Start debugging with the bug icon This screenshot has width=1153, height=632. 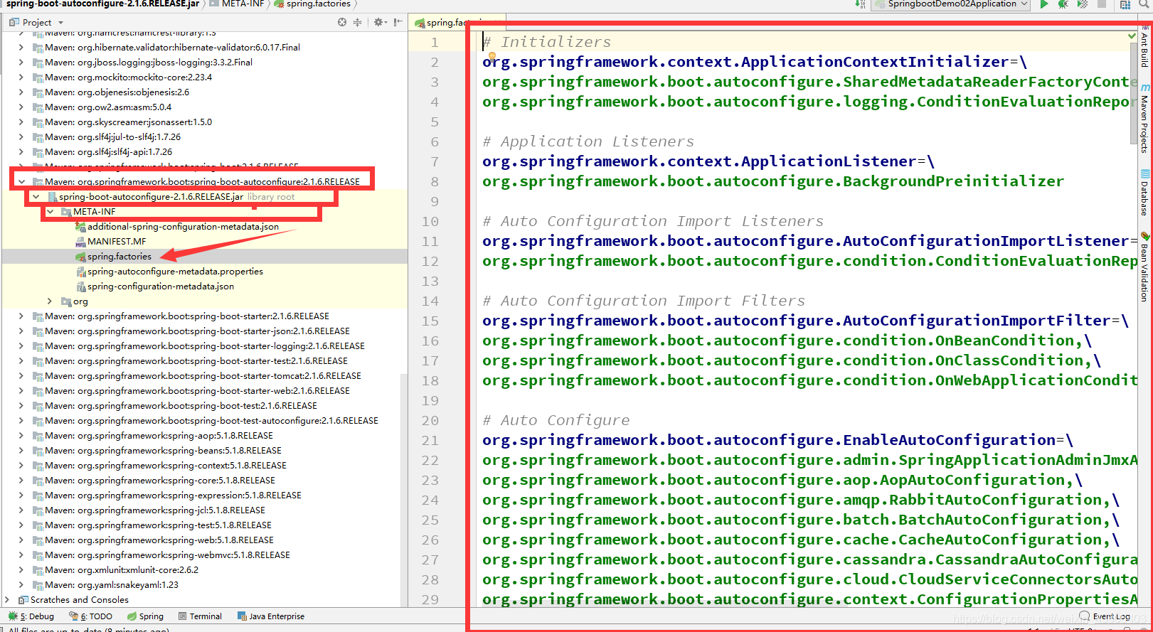click(1063, 4)
